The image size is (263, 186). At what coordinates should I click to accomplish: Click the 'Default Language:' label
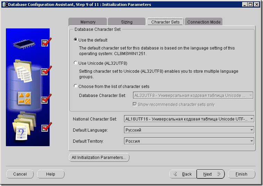[90, 130]
